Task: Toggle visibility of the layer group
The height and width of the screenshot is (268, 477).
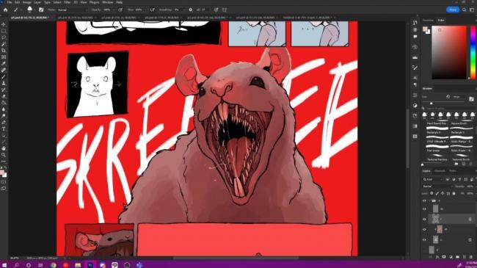Action: coord(425,200)
